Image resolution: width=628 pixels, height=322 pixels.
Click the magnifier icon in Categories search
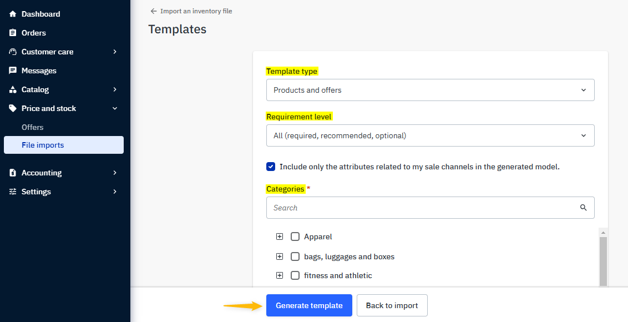[x=583, y=208]
